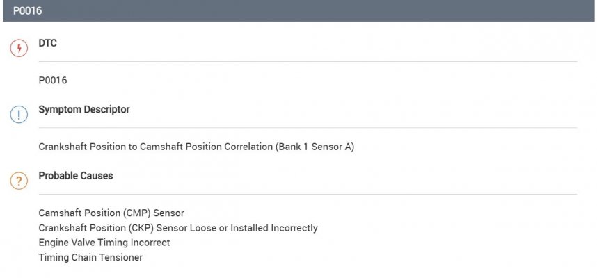Select the P0016 header bar title

[27, 10]
